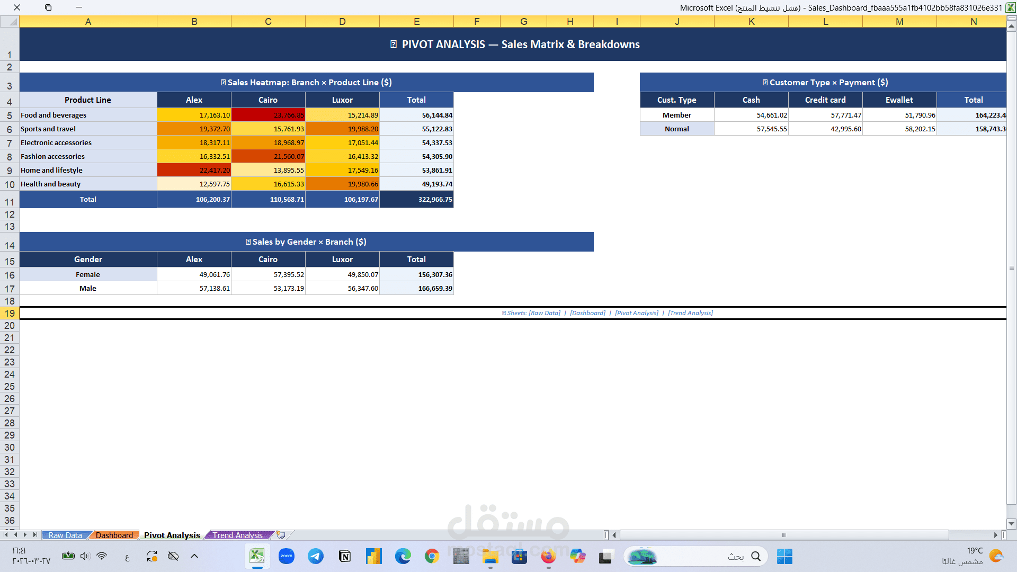The image size is (1017, 572).
Task: Launch Telegram from the taskbar
Action: tap(316, 556)
